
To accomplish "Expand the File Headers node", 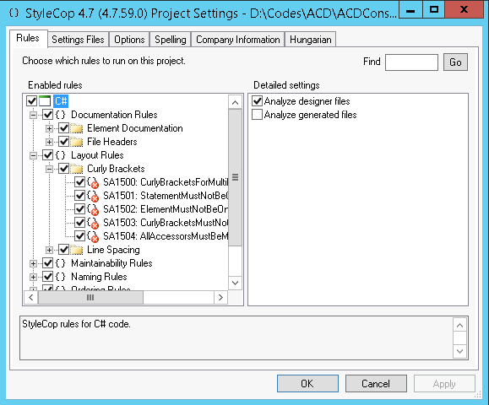I will point(49,142).
